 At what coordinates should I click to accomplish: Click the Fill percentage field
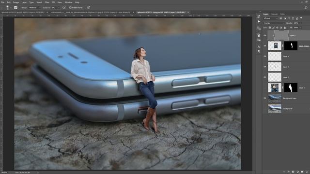296,28
